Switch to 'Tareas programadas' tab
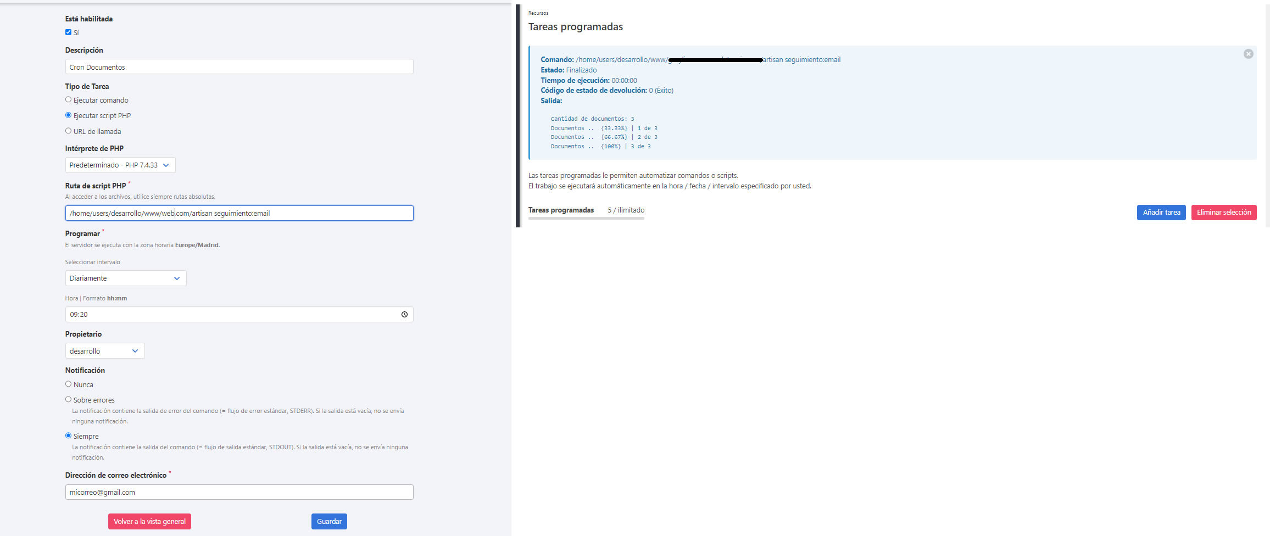Screen dimensions: 1270x536 (x=561, y=210)
